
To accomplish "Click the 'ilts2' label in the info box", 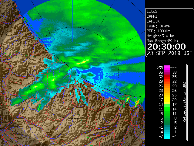I will pos(152,12).
